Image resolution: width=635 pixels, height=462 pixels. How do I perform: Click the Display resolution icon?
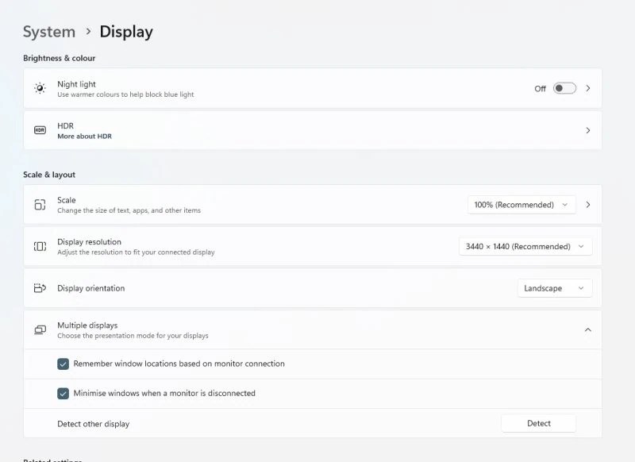(x=40, y=246)
